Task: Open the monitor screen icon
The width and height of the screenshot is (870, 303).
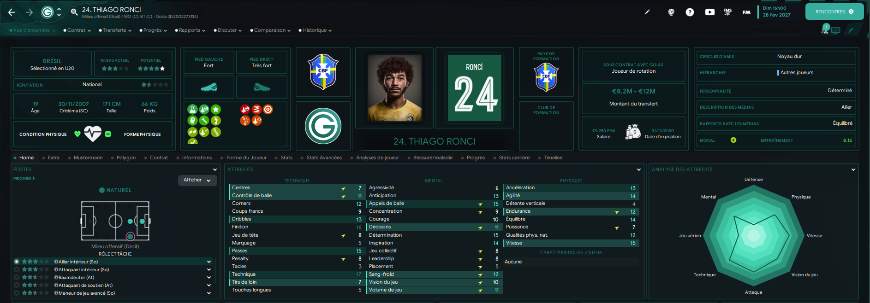Action: 836,30
